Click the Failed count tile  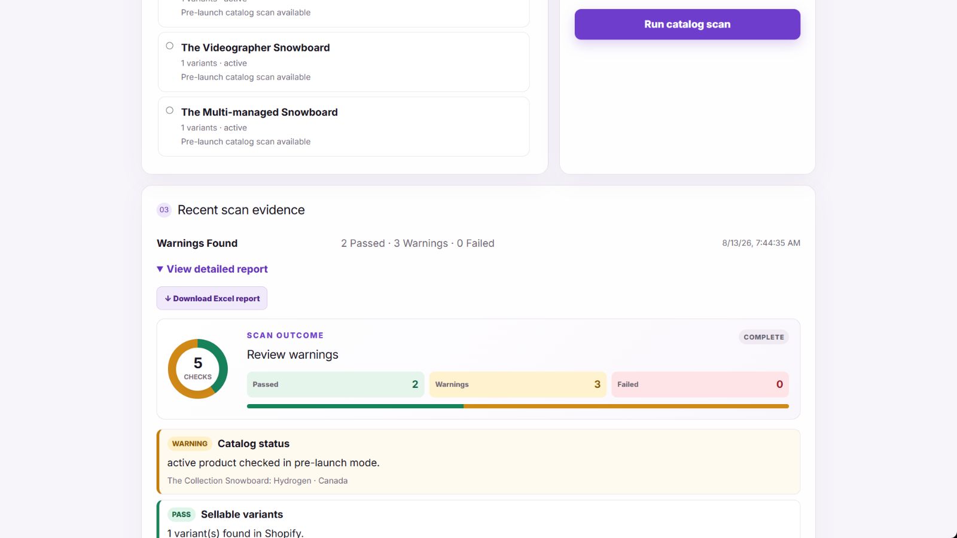click(x=700, y=384)
